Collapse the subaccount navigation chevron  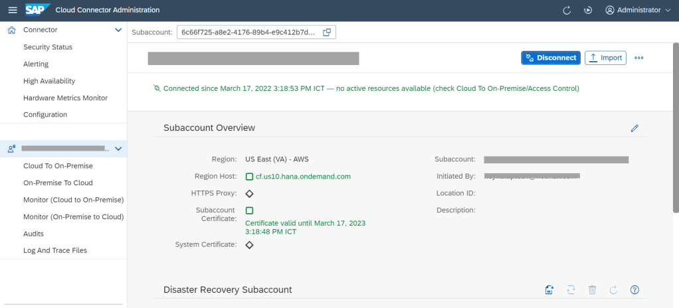click(x=118, y=149)
